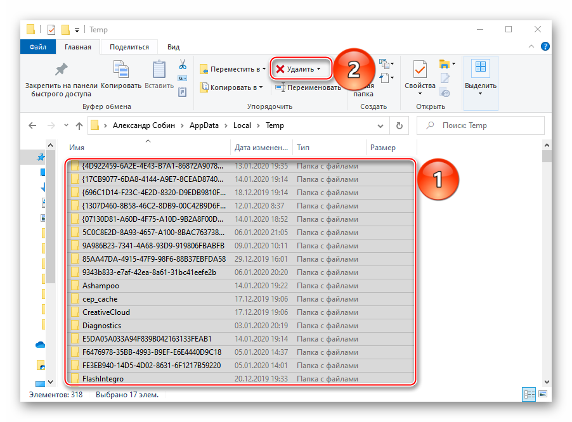Viewport: 572px width, 422px height.
Task: Open the Поделиться ribbon tab
Action: pyautogui.click(x=129, y=47)
